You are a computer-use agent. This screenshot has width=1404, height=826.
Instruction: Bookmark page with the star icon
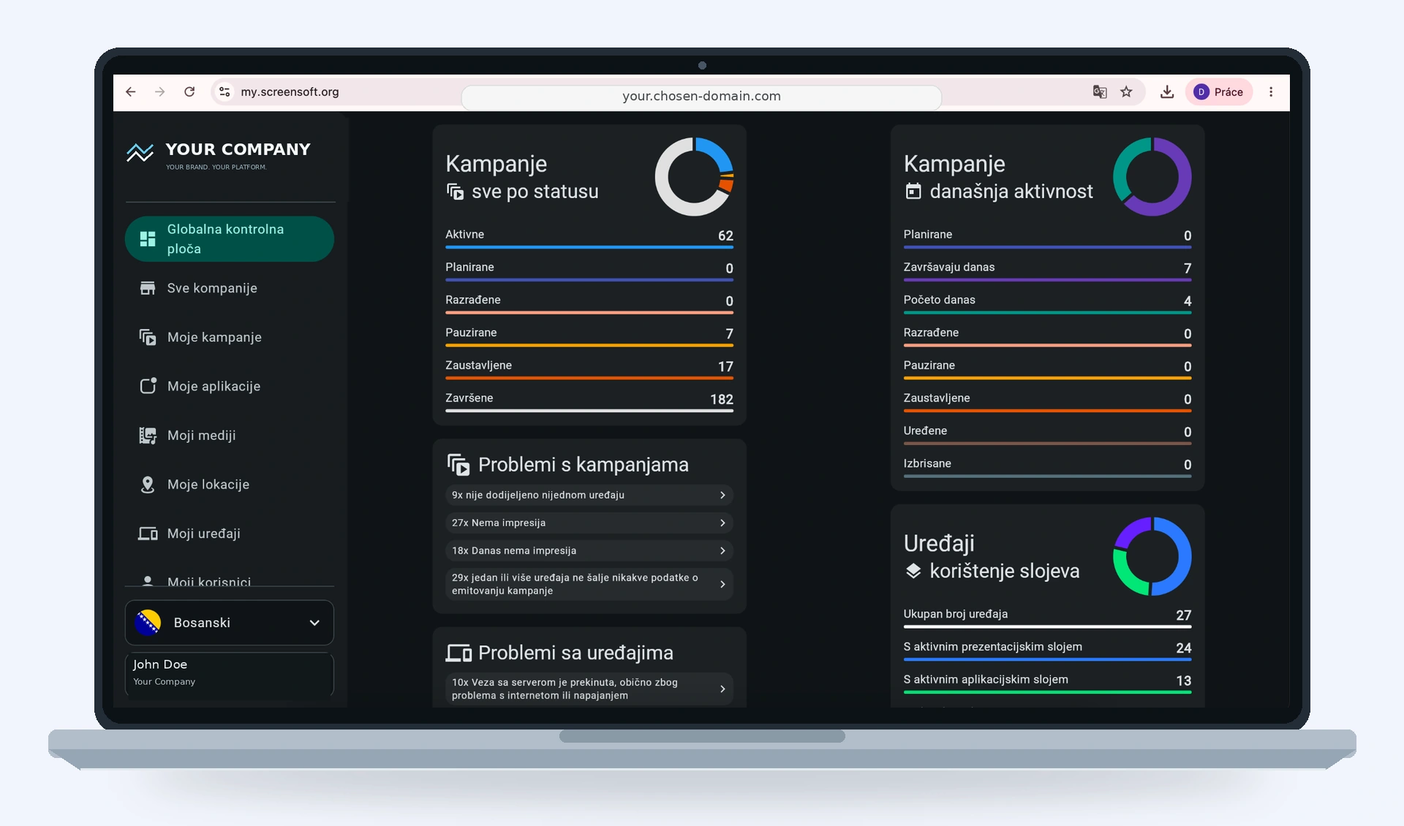pyautogui.click(x=1126, y=92)
